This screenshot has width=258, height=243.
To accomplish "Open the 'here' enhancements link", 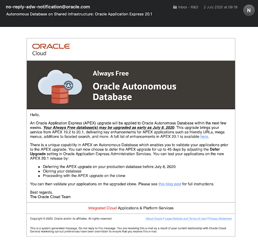I will [204, 137].
